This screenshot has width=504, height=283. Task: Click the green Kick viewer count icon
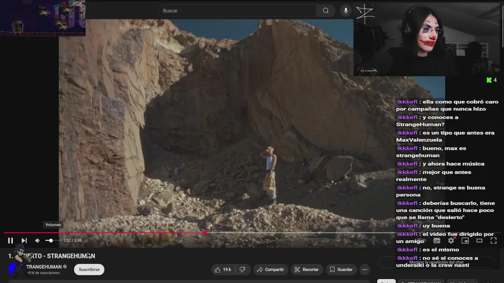click(489, 80)
